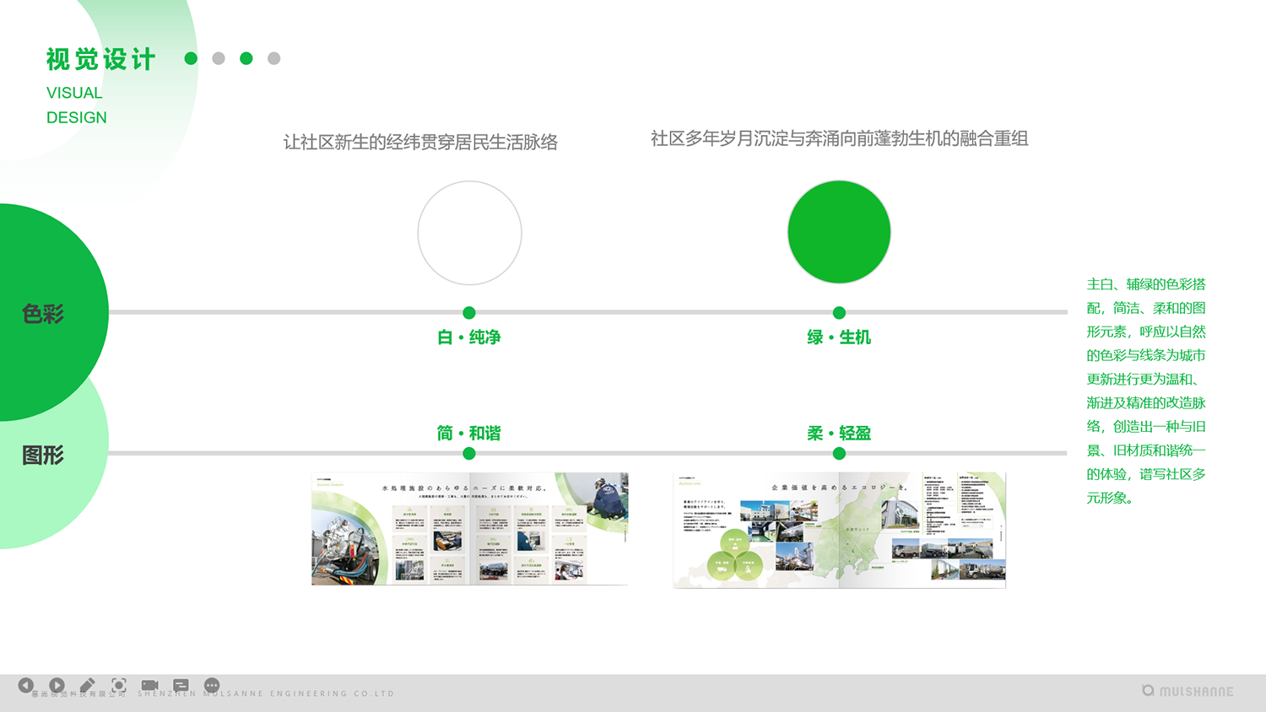Select the marker dot above 白・纯净
The image size is (1266, 712).
pos(469,313)
